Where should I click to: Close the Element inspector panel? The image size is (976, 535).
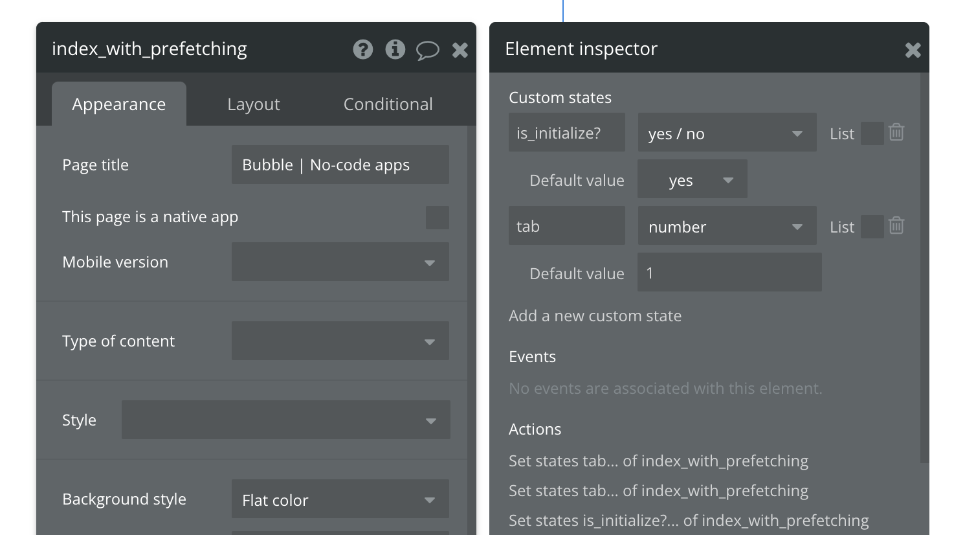[913, 50]
